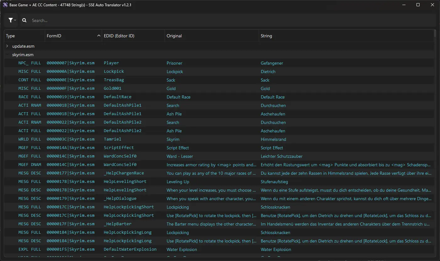Select the Prisoner original text cell
This screenshot has width=440, height=261.
tap(174, 63)
